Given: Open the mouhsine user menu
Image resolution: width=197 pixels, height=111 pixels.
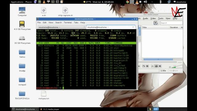Looking at the screenshot, I should (180, 2).
